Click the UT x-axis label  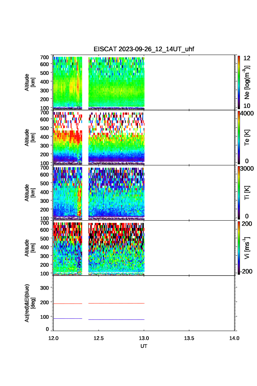144,346
